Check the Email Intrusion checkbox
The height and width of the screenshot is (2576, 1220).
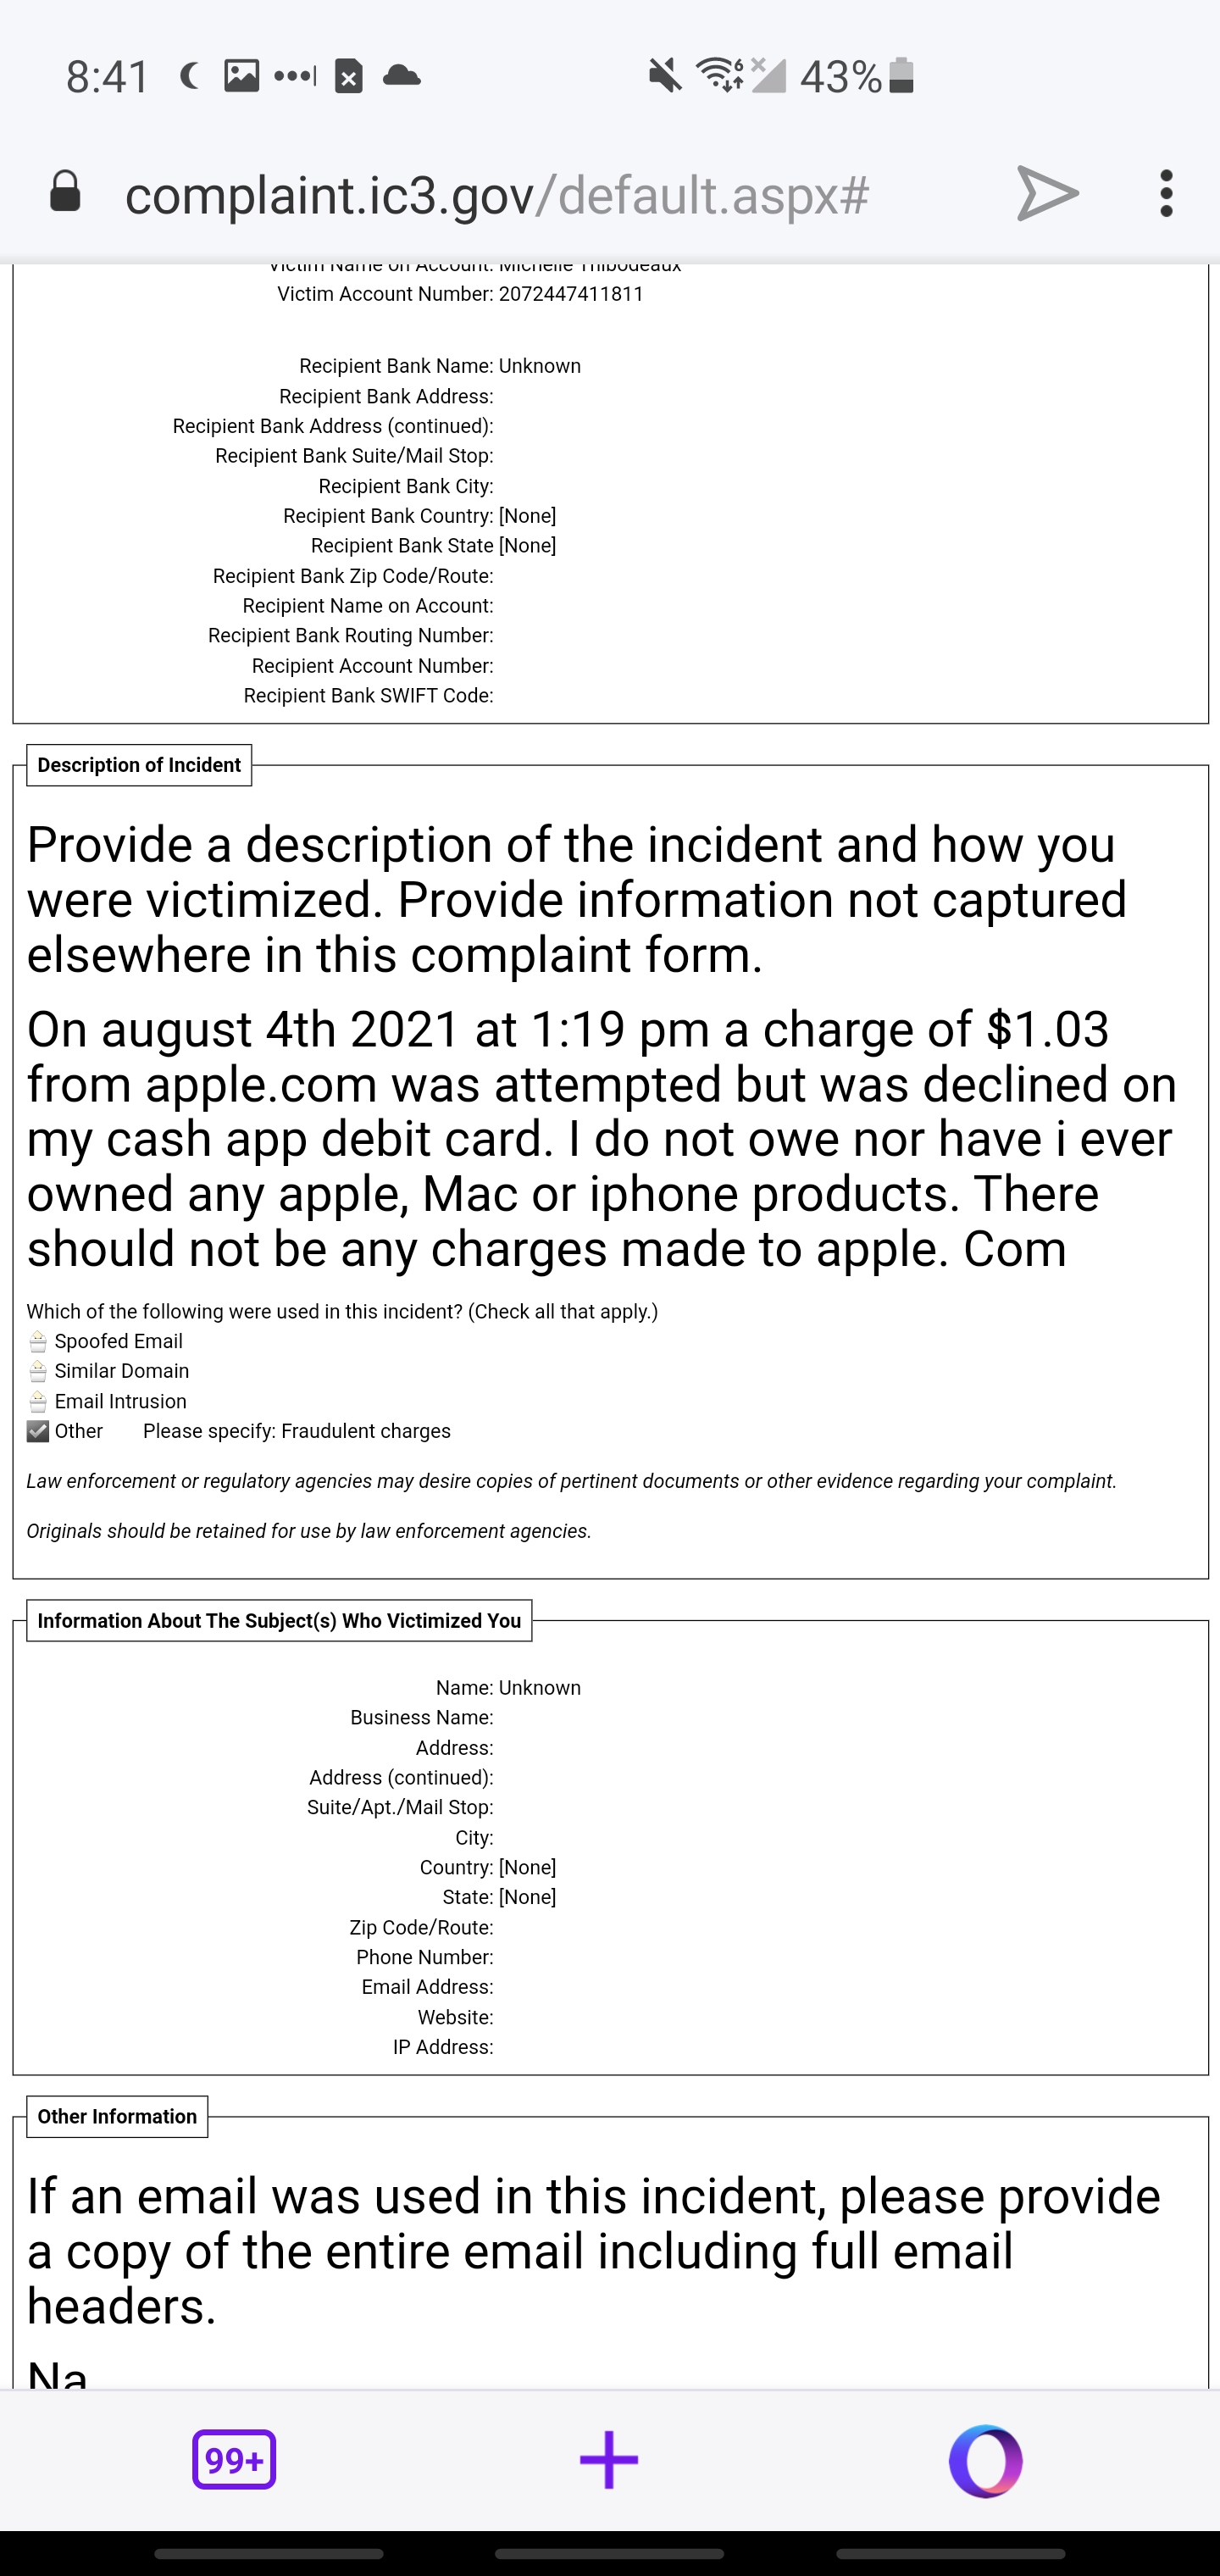click(38, 1401)
